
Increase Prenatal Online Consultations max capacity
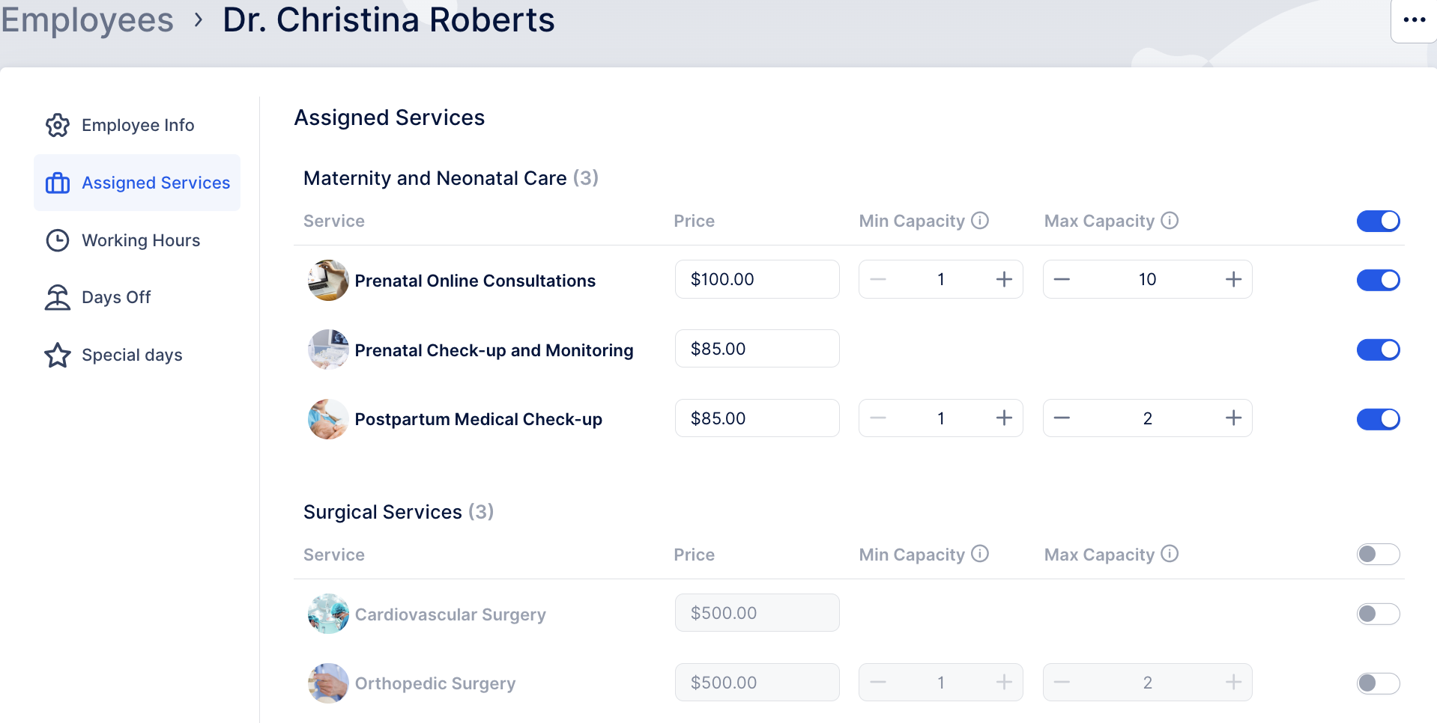(x=1233, y=279)
